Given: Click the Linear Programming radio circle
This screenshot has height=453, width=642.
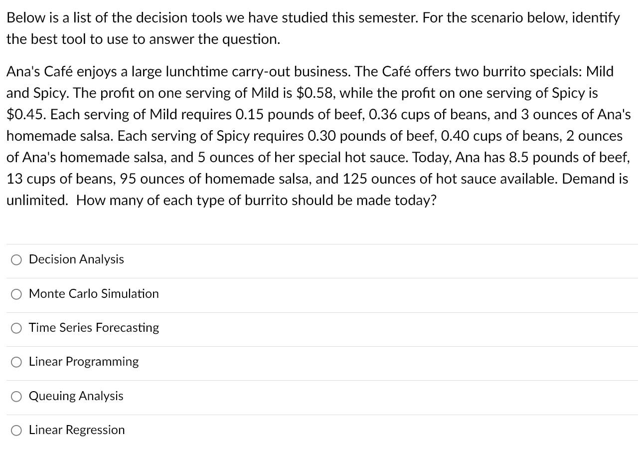Looking at the screenshot, I should 16,362.
